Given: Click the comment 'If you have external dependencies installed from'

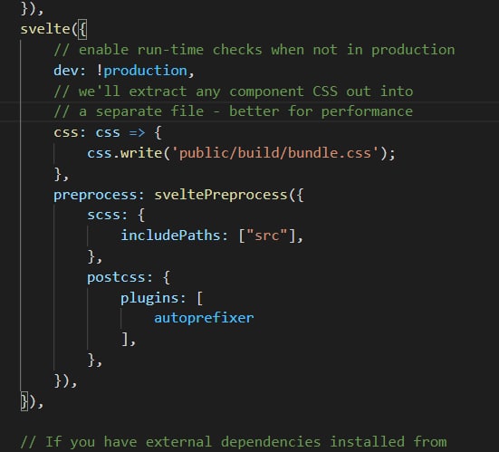Looking at the screenshot, I should click(x=234, y=442).
